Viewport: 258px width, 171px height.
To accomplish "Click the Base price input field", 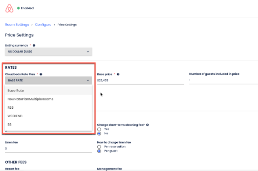I will (139, 81).
